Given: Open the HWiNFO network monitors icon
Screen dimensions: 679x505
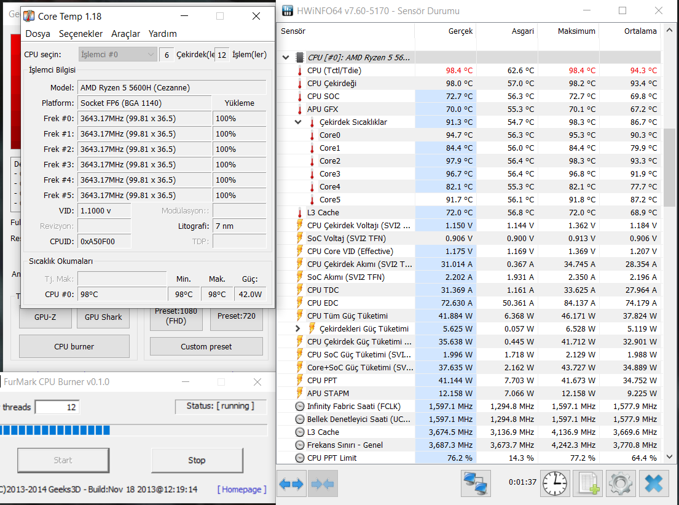Looking at the screenshot, I should tap(476, 483).
